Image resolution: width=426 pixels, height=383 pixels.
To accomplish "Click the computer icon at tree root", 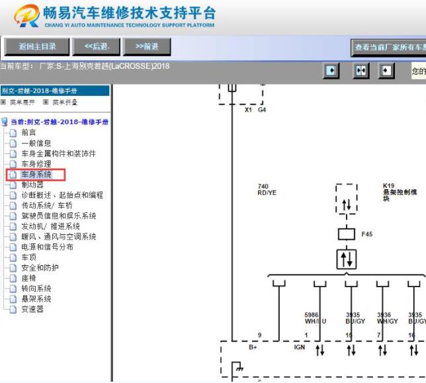I will pos(5,122).
